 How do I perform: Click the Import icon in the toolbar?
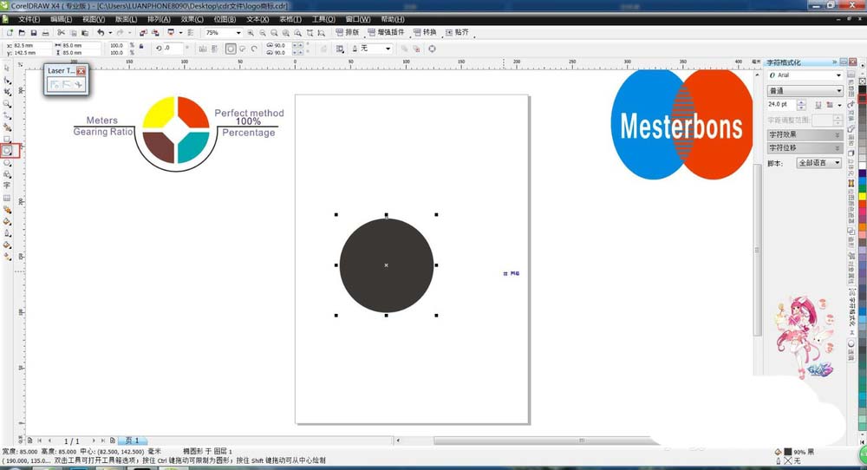point(143,33)
